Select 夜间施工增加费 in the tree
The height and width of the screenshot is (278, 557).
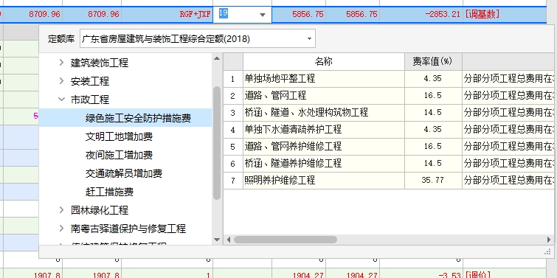pyautogui.click(x=119, y=155)
